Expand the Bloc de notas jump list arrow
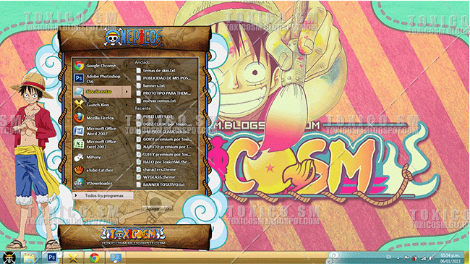Image resolution: width=470 pixels, height=264 pixels. coord(127,92)
